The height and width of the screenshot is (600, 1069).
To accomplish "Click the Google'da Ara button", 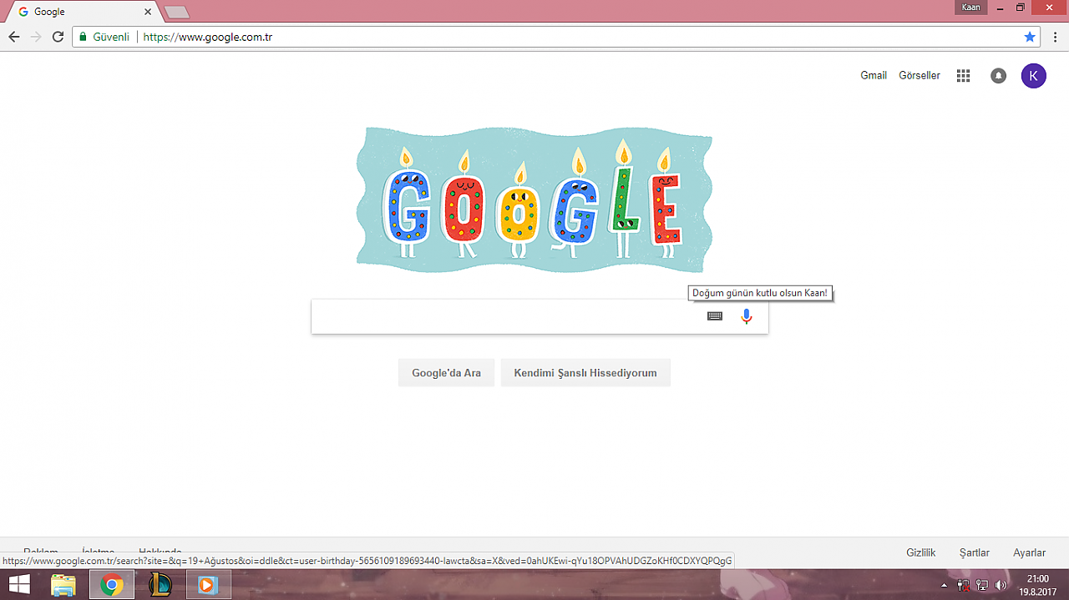I will 446,373.
